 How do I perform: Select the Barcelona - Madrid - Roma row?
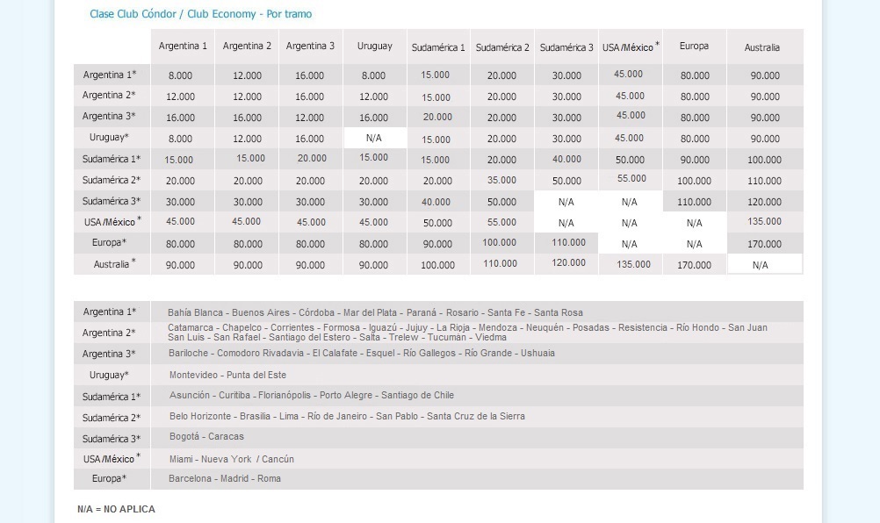click(225, 478)
